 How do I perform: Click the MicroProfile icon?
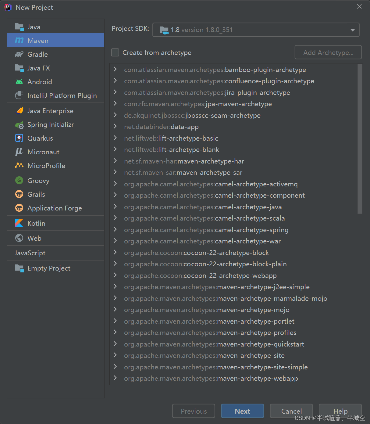(x=19, y=165)
